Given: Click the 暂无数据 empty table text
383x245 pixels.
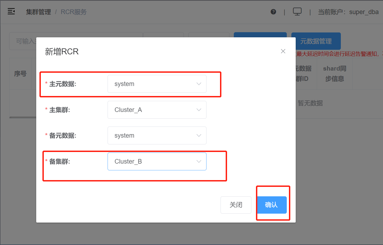Looking at the screenshot, I should 310,103.
